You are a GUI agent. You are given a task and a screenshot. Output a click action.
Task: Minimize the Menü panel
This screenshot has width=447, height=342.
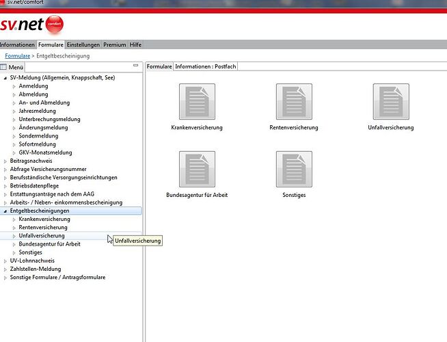pos(136,65)
